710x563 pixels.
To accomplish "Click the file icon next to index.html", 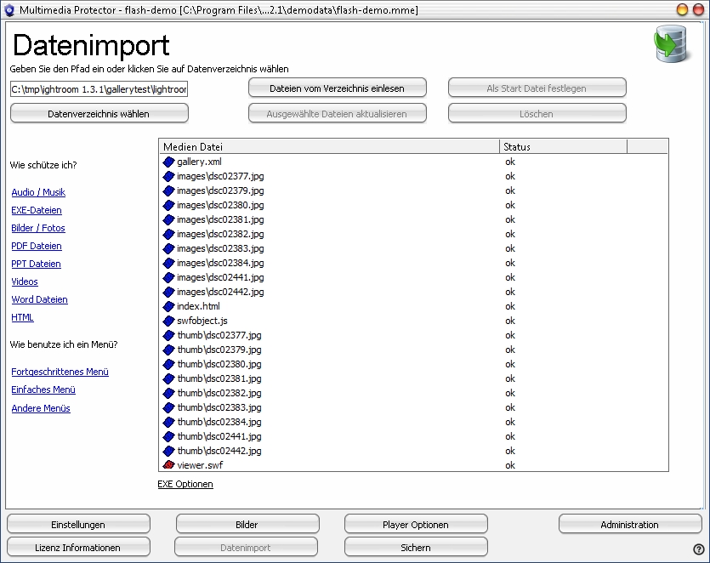I will tap(168, 306).
